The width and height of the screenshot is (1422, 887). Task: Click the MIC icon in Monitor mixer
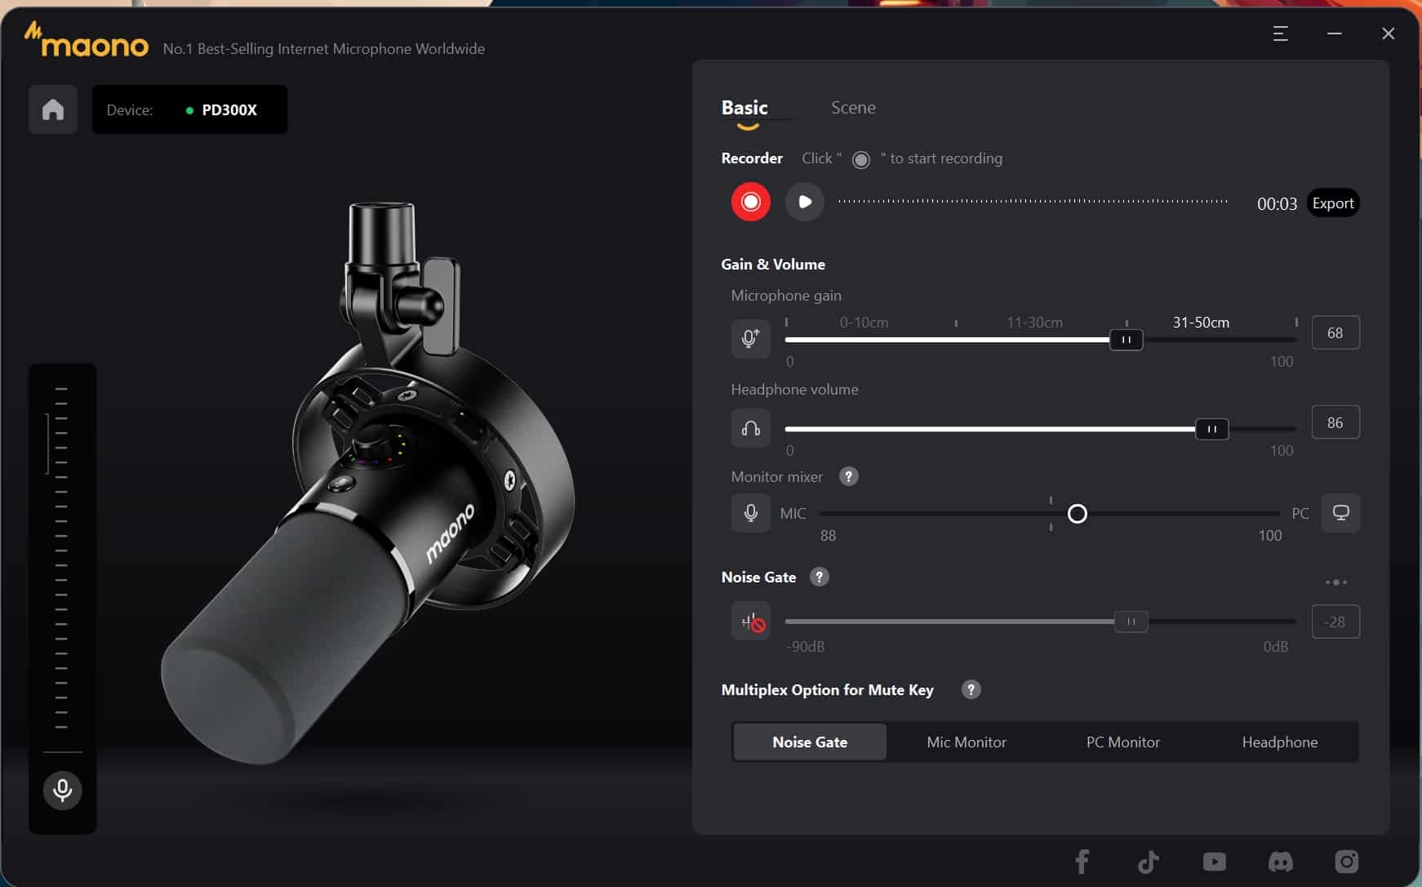point(750,513)
